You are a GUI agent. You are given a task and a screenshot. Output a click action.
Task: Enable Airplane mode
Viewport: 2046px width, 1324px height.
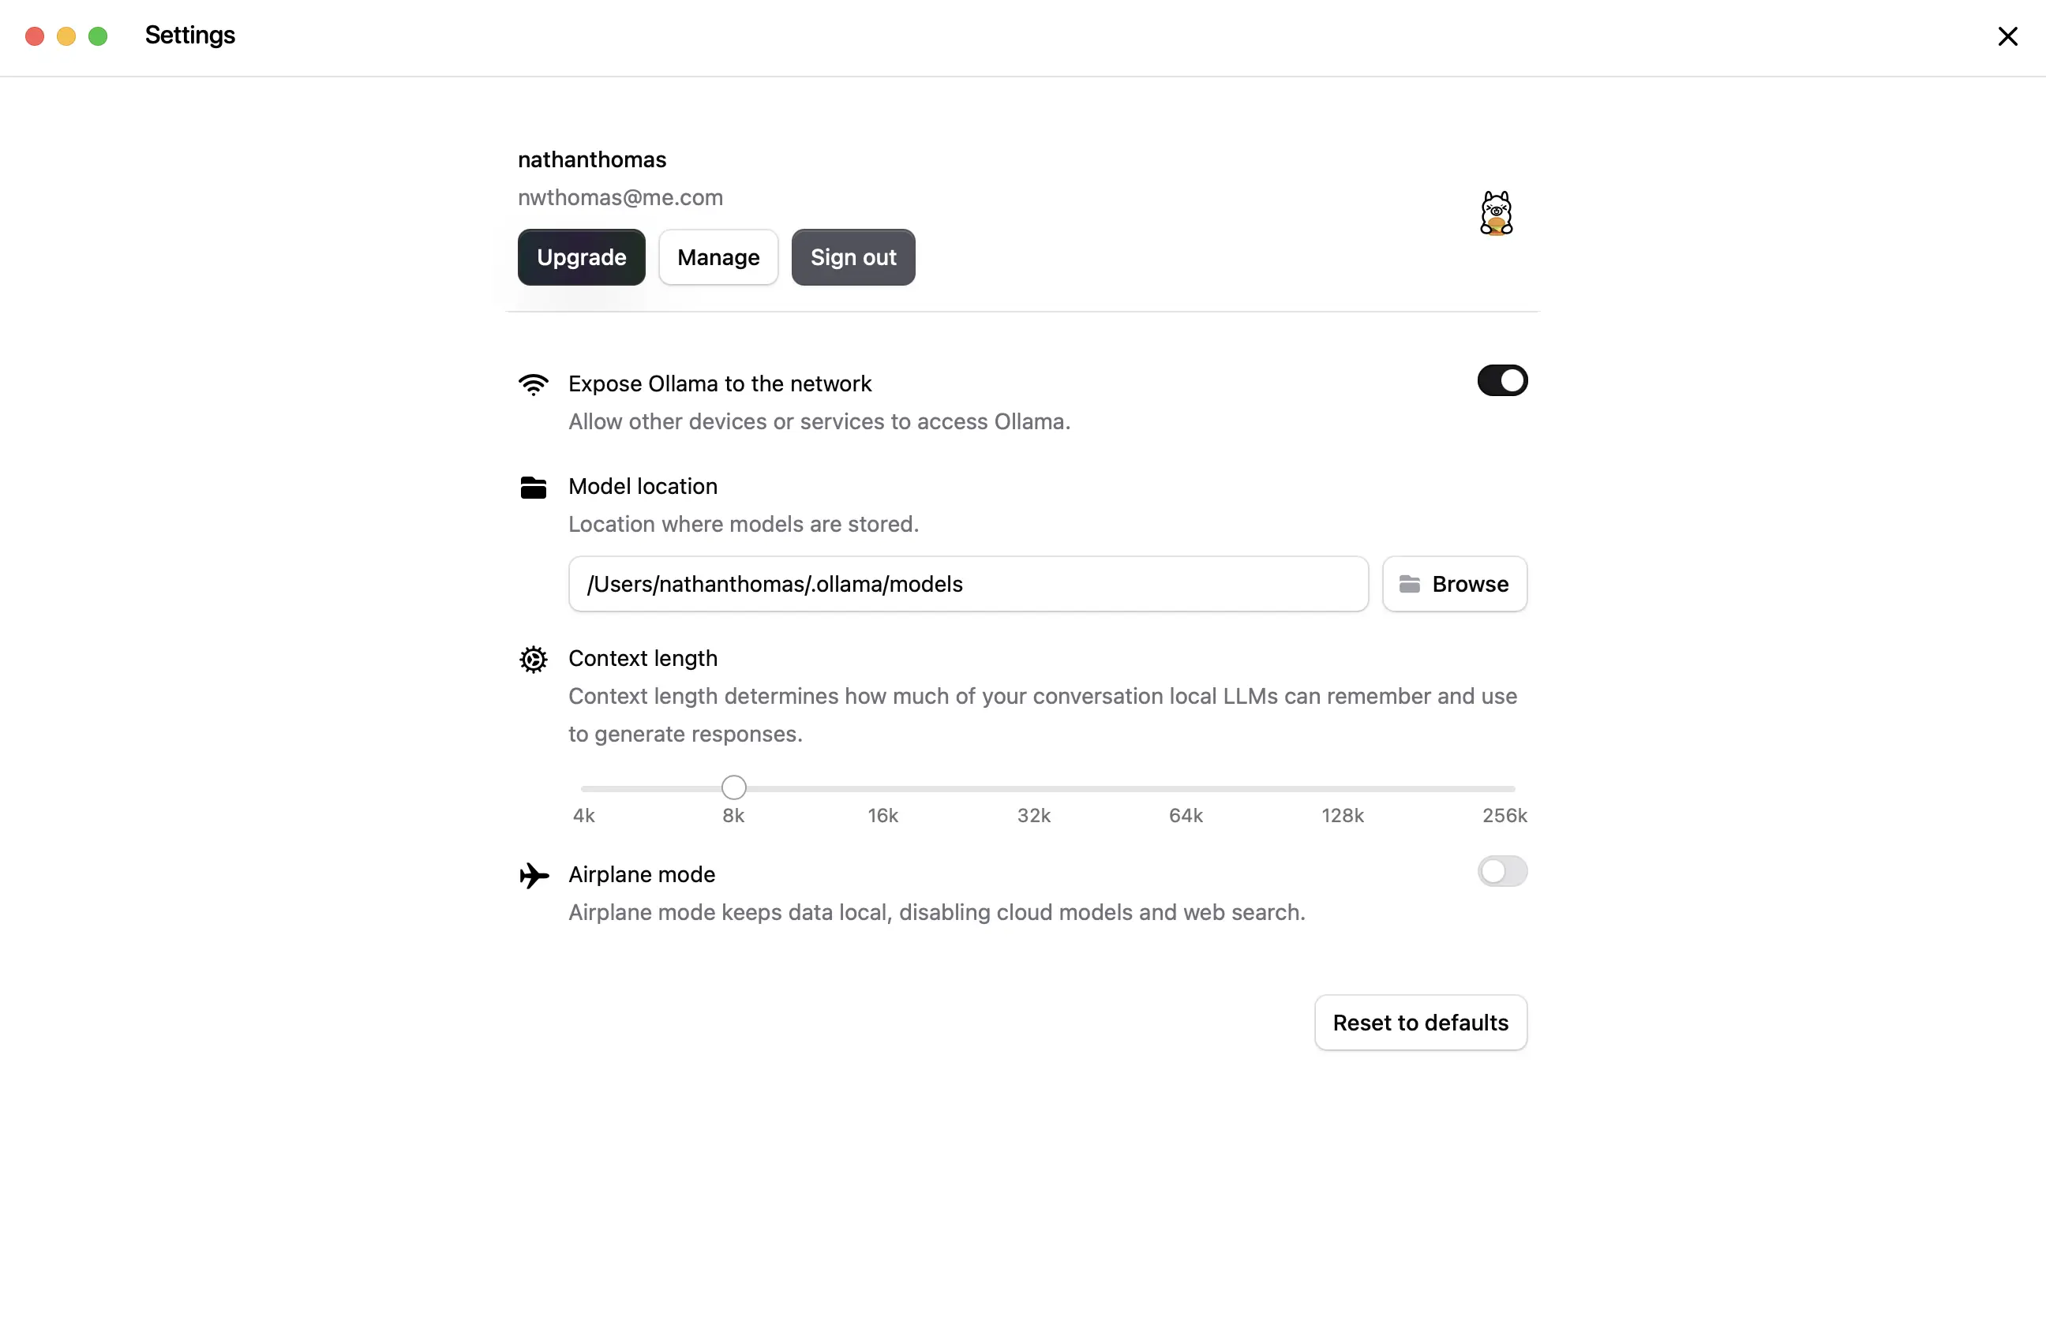pyautogui.click(x=1502, y=872)
